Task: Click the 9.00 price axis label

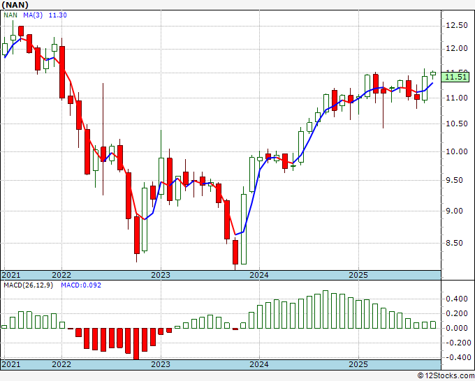Action: (454, 211)
